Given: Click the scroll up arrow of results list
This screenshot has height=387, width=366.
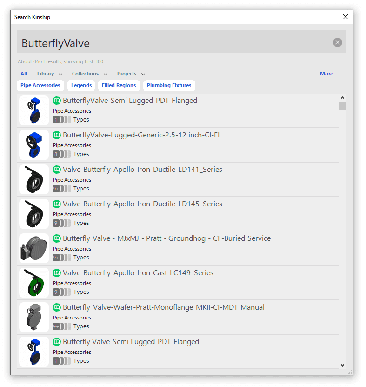Looking at the screenshot, I should [342, 98].
